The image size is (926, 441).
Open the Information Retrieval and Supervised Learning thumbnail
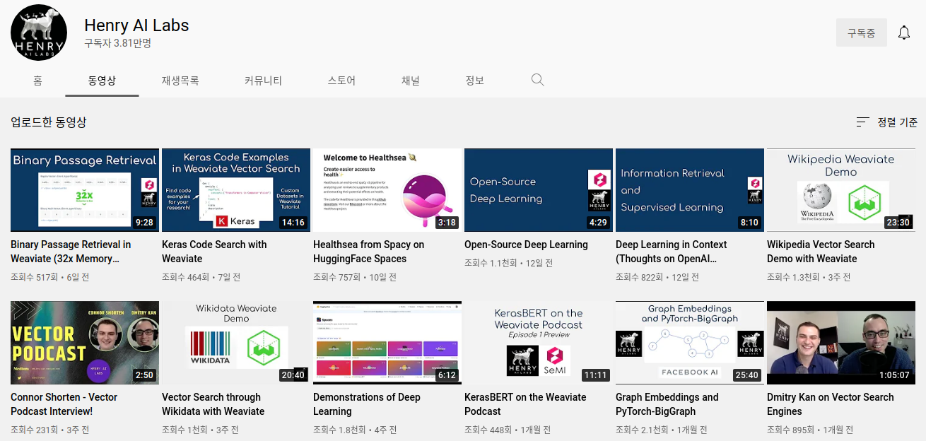pyautogui.click(x=690, y=190)
